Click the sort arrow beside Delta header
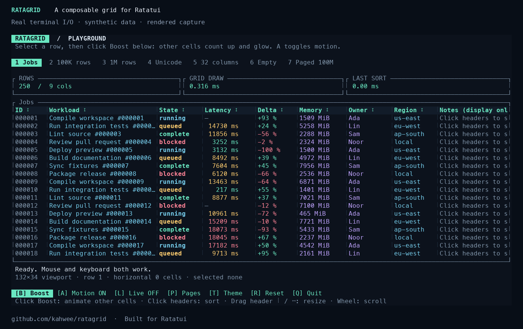 [x=282, y=110]
